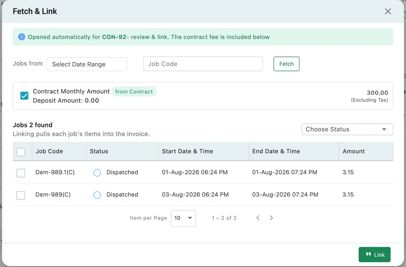Click start date 01-Aug-2026 06:24 PM
Screen dimensions: 406x267
195,172
